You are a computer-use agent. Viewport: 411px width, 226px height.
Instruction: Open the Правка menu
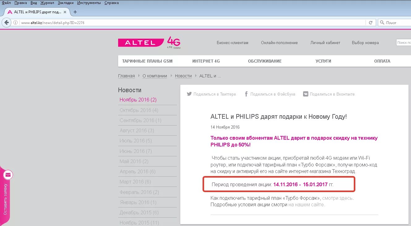point(21,3)
